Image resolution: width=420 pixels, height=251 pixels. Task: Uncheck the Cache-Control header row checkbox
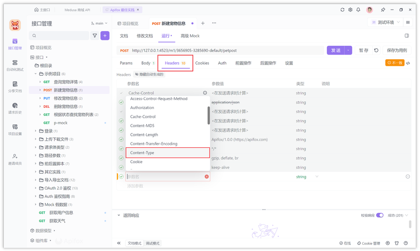click(121, 93)
